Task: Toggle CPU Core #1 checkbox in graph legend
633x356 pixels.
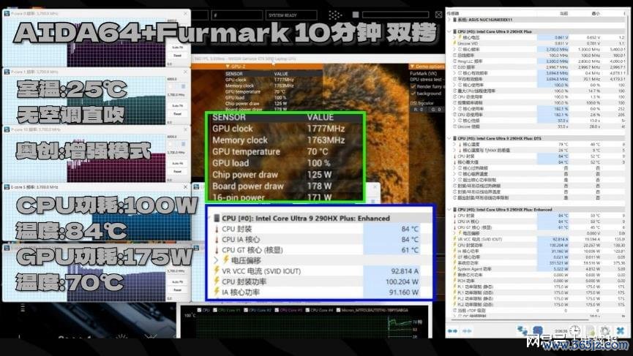Action: (215, 310)
